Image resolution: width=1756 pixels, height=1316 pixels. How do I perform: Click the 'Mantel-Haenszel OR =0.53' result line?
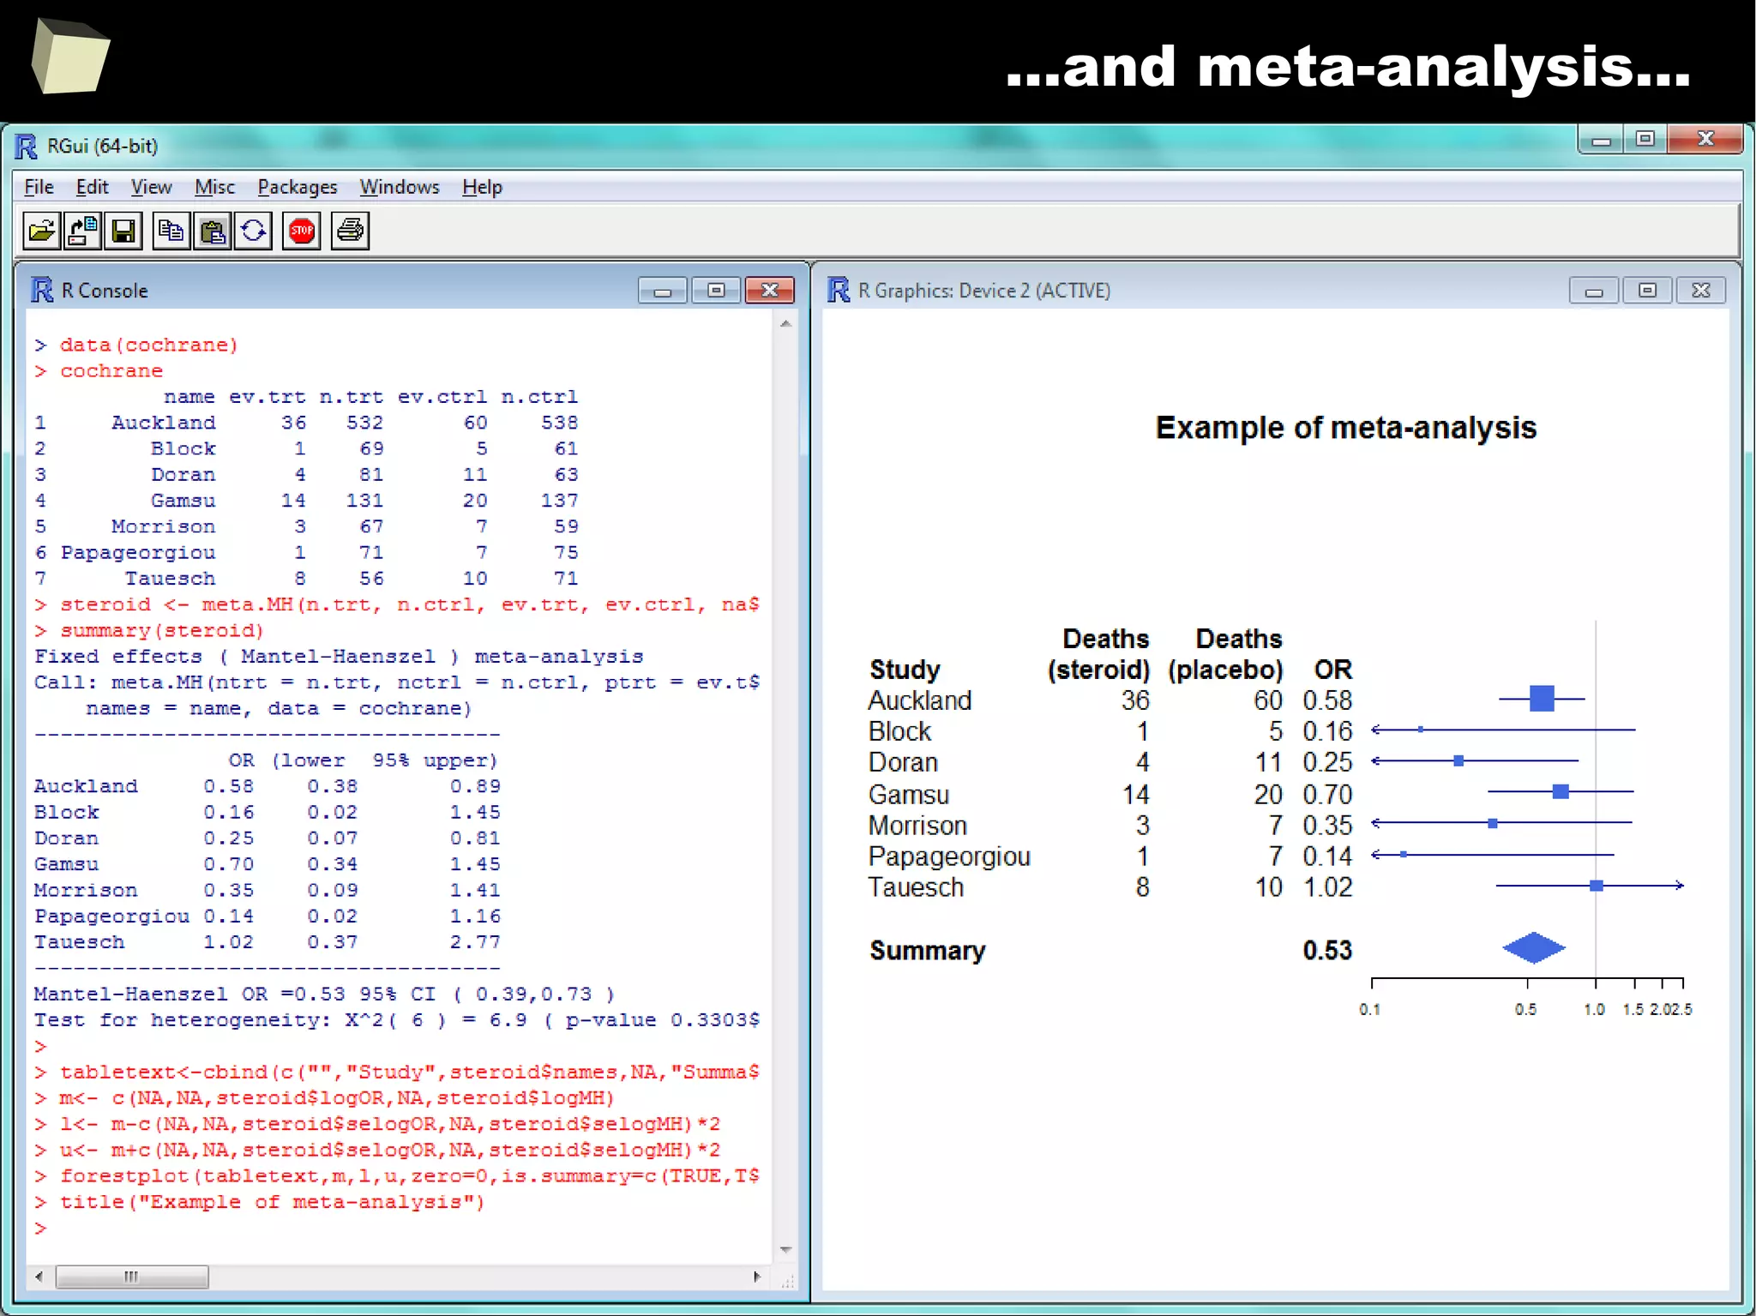pyautogui.click(x=324, y=994)
